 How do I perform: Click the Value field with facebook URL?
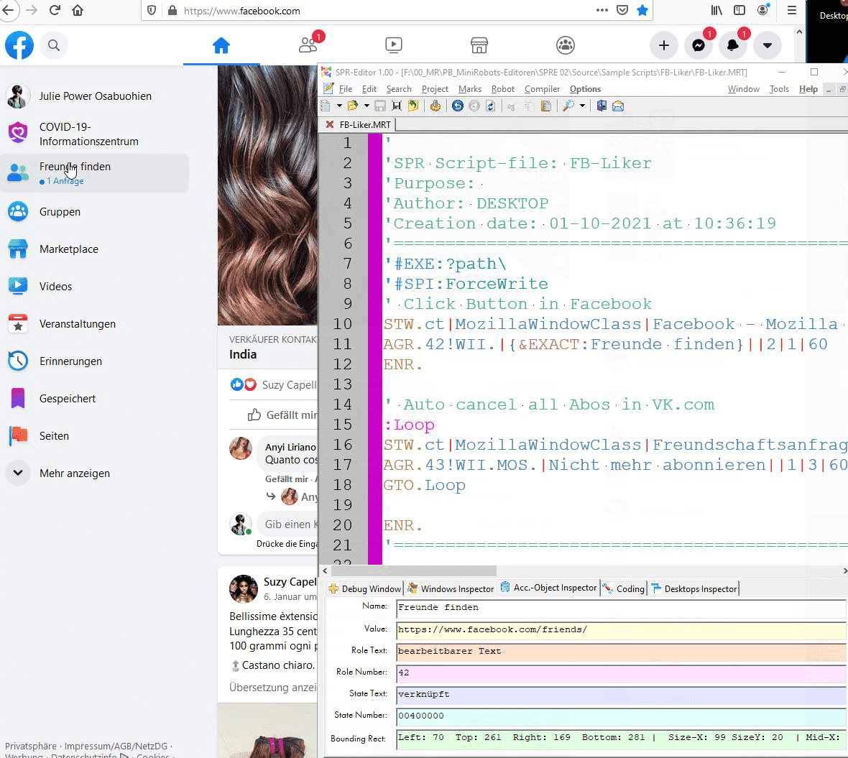[x=621, y=629]
